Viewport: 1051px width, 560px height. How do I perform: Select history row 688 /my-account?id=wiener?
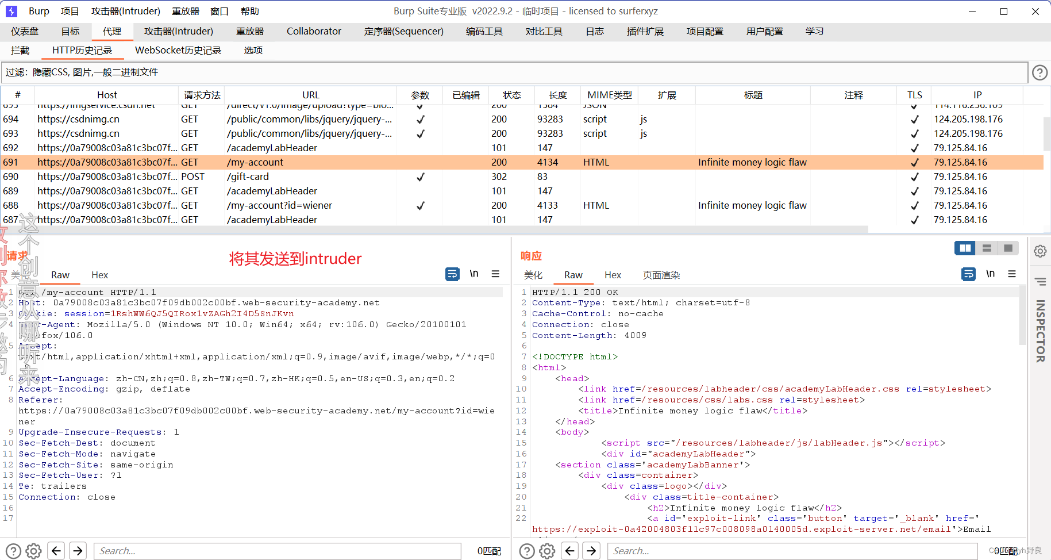click(522, 205)
